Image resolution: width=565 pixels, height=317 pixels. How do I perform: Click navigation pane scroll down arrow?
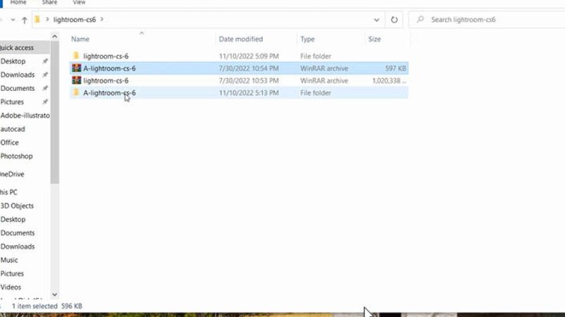[54, 294]
